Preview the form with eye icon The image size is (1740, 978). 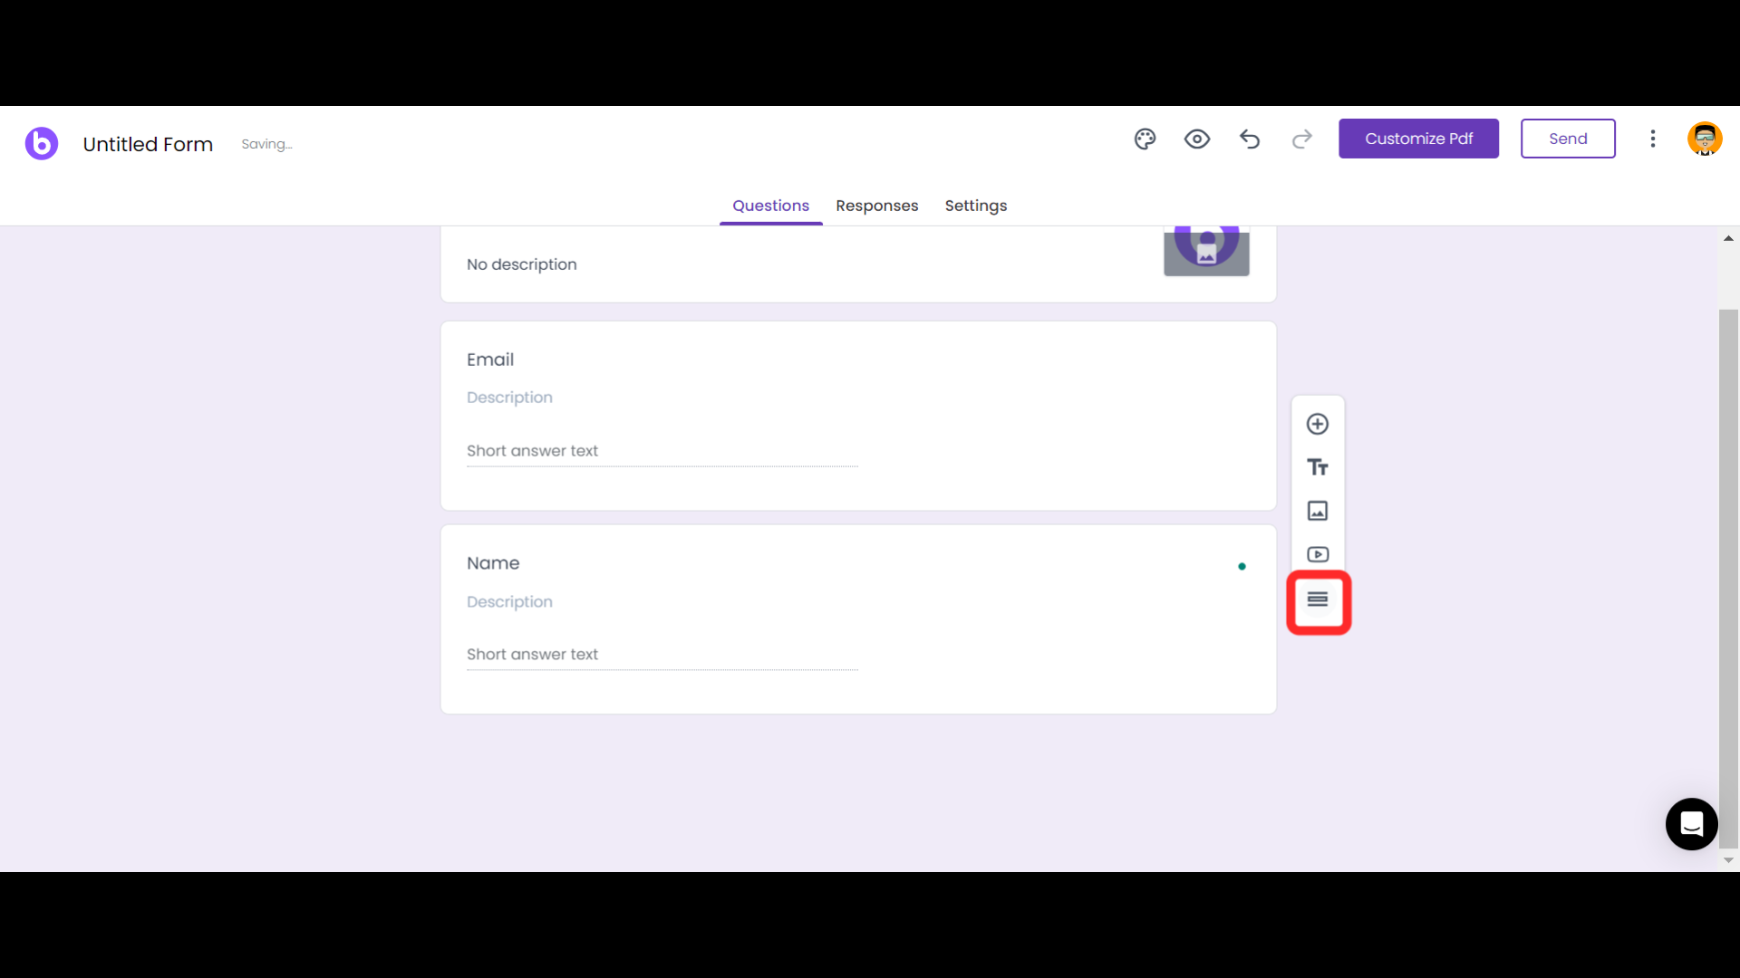coord(1197,139)
